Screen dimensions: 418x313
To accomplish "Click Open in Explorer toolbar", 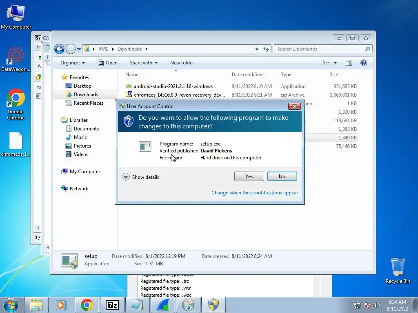I will tap(108, 63).
